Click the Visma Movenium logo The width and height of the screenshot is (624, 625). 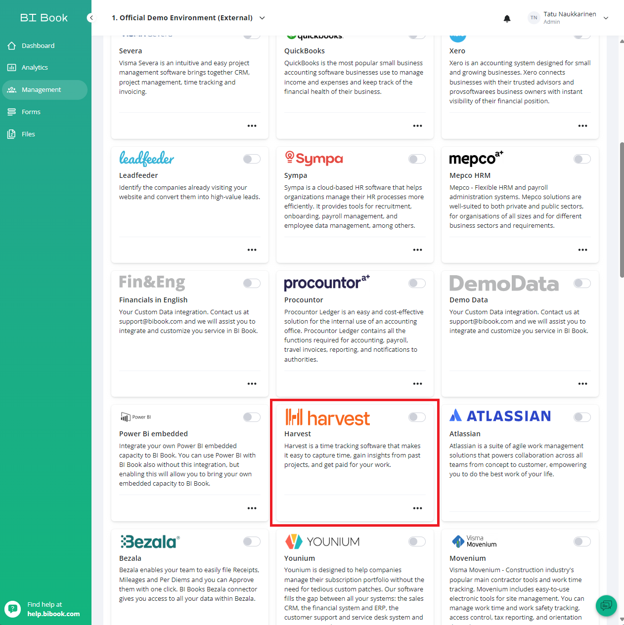click(x=474, y=541)
